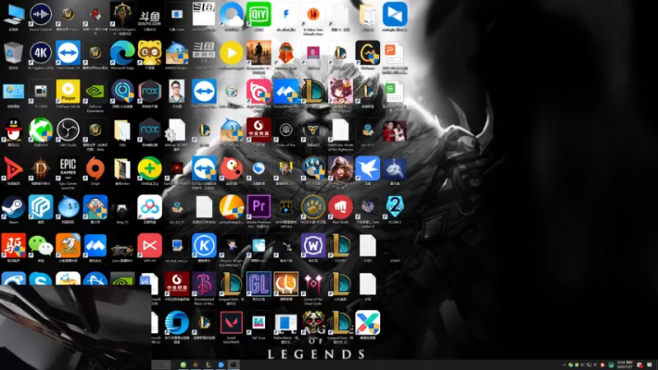This screenshot has width=658, height=370.
Task: Launch PotPlayer 64 bit
Action: pyautogui.click(x=68, y=91)
